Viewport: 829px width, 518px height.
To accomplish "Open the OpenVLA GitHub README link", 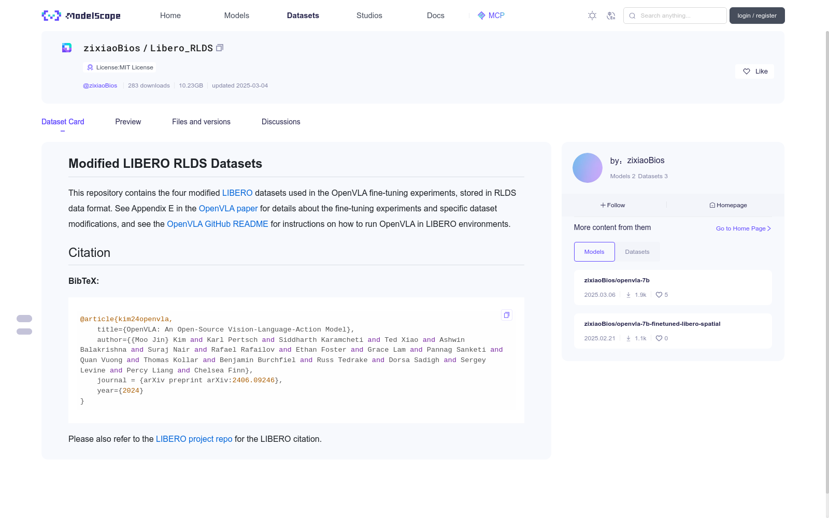I will tap(218, 224).
